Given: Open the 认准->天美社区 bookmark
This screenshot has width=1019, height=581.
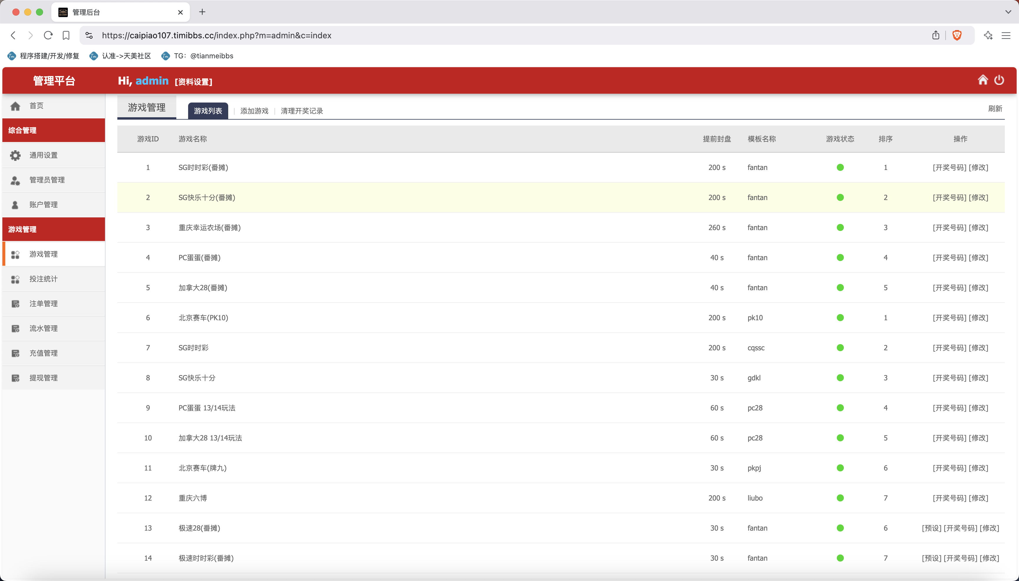Looking at the screenshot, I should [120, 56].
